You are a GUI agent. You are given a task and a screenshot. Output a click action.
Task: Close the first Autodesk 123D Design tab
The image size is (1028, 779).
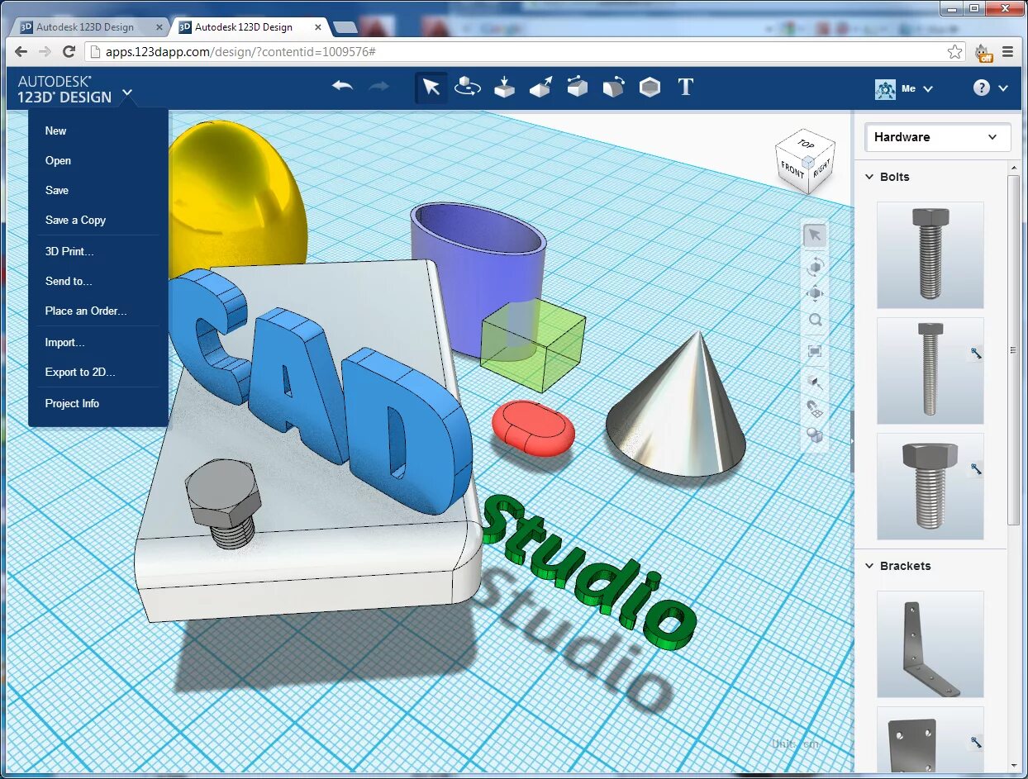(x=159, y=27)
